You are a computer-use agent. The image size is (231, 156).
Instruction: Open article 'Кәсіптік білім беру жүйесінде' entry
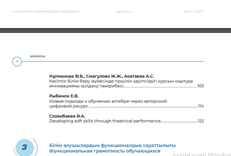point(121,81)
